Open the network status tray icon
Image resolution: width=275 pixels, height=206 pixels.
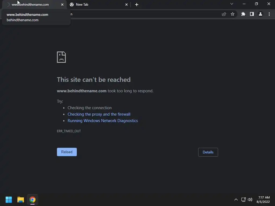pos(243,200)
